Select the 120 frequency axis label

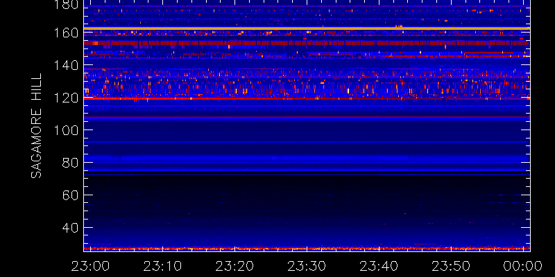click(x=67, y=98)
